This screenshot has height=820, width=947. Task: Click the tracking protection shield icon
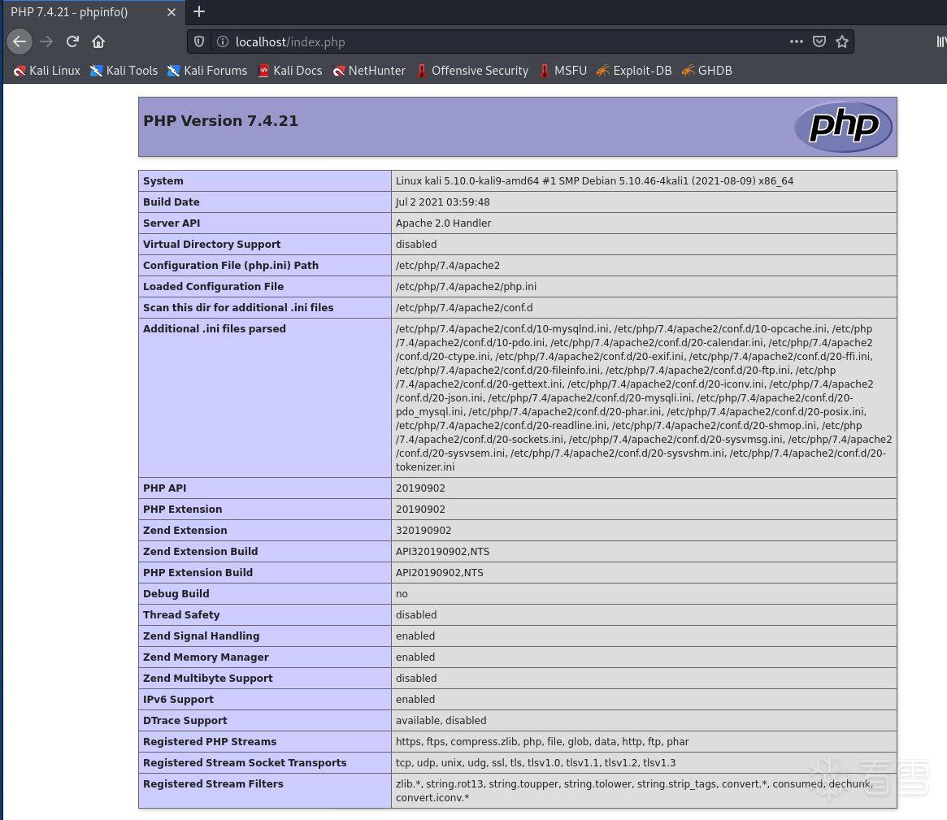coord(198,41)
